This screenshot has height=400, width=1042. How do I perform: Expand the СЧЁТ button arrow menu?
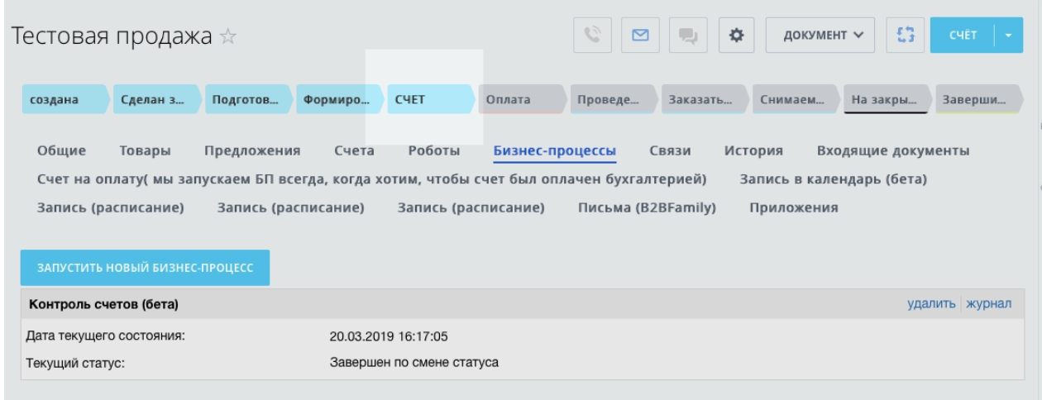pyautogui.click(x=1008, y=36)
